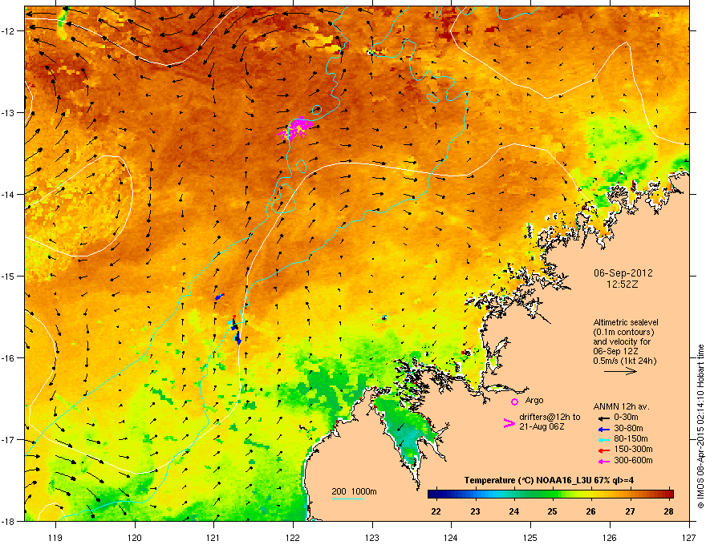Click the color bar near 28°C dark red

pos(668,494)
